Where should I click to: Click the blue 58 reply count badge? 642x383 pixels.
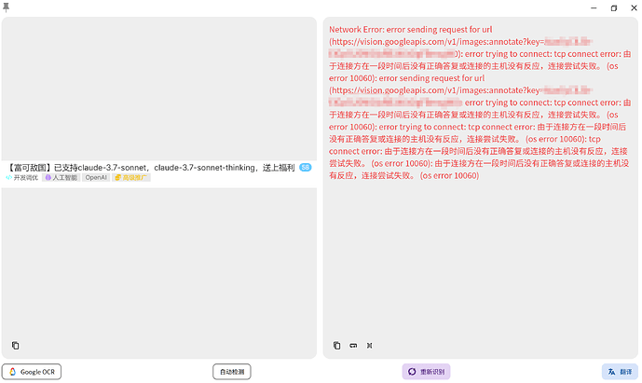[306, 167]
